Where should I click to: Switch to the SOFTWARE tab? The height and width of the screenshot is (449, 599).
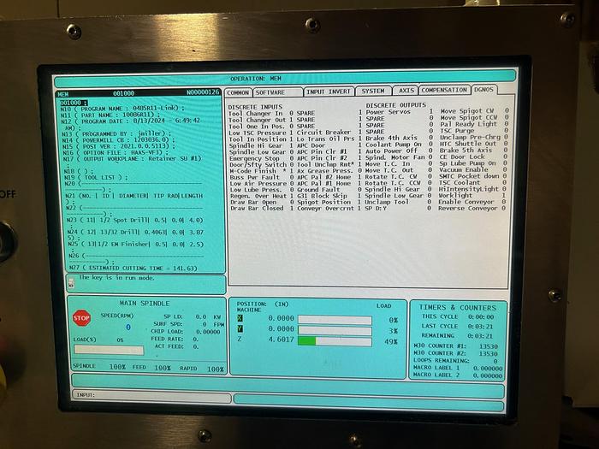[270, 91]
